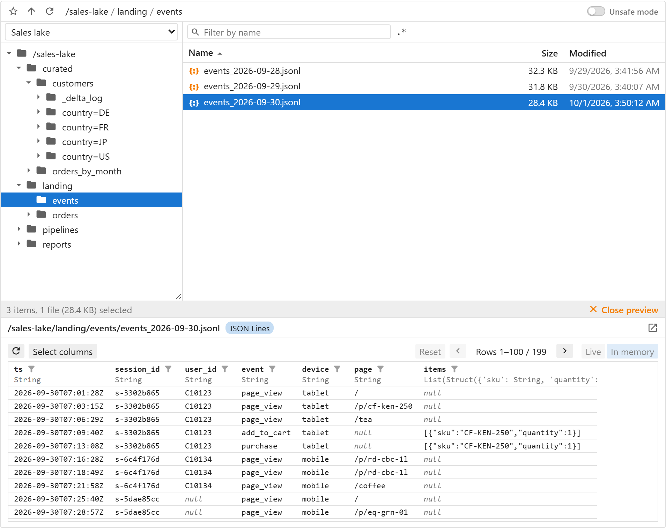This screenshot has height=528, width=666.
Task: Filter the device column
Action: pyautogui.click(x=337, y=369)
